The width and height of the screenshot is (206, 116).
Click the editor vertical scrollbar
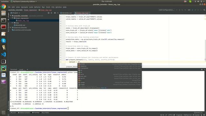pos(205,50)
